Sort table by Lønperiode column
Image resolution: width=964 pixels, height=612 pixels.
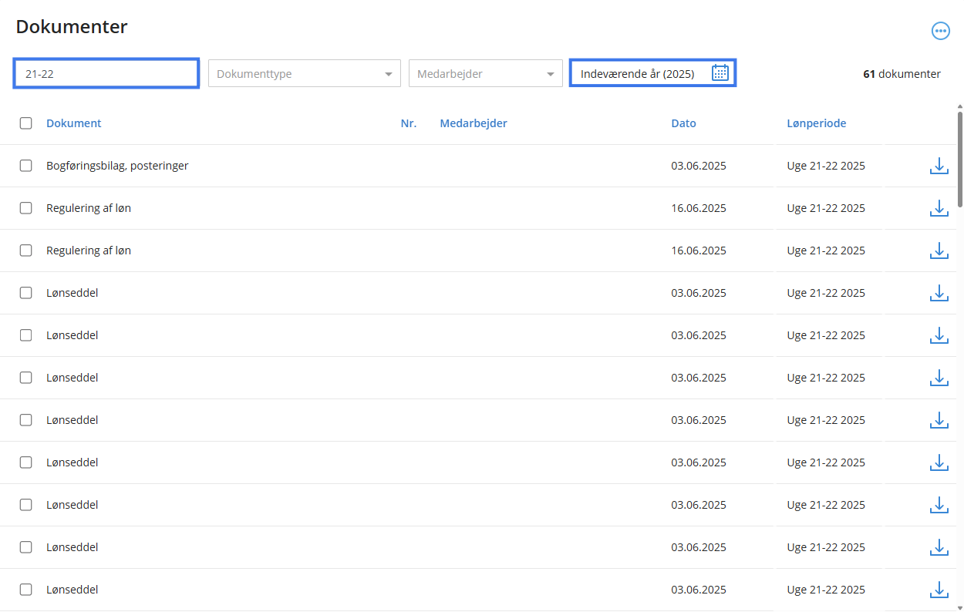click(816, 123)
